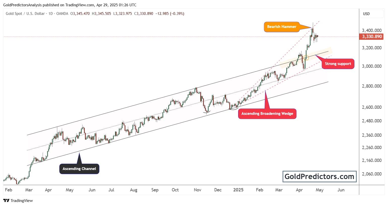Click the 3,400.000 price level on the scale

372,30
